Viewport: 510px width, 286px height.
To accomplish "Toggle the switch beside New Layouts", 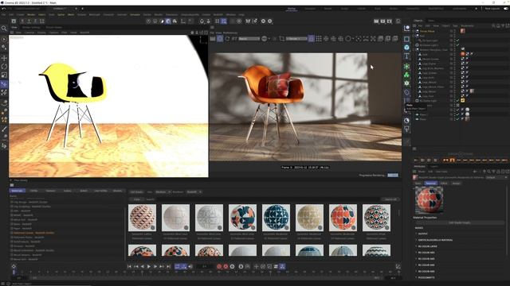I will 506,9.
